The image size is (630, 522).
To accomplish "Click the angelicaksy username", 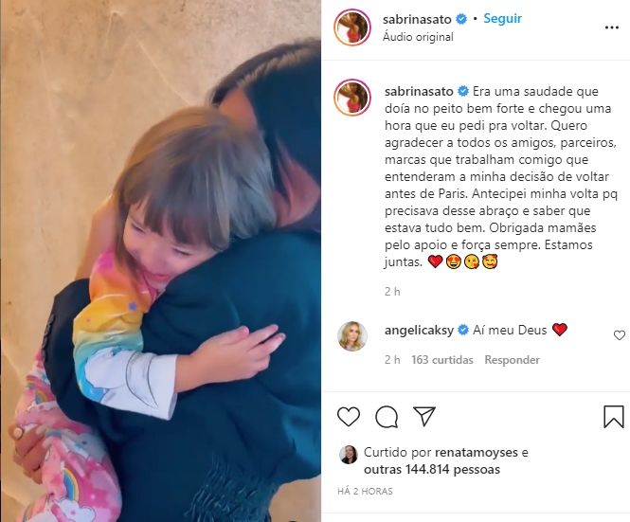I will [419, 331].
